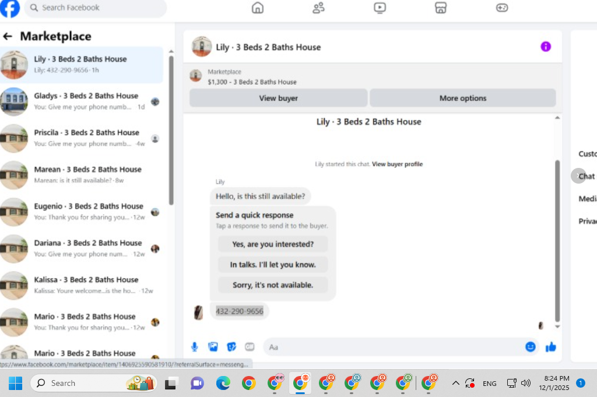The image size is (597, 397).
Task: Click the Windows taskbar Search box
Action: 93,383
